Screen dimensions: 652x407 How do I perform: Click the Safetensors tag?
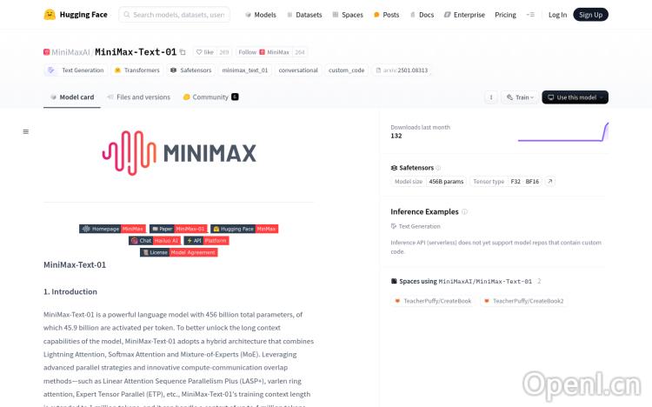pyautogui.click(x=191, y=70)
